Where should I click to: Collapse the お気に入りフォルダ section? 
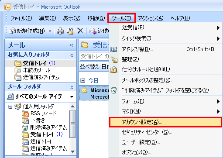click(72, 55)
